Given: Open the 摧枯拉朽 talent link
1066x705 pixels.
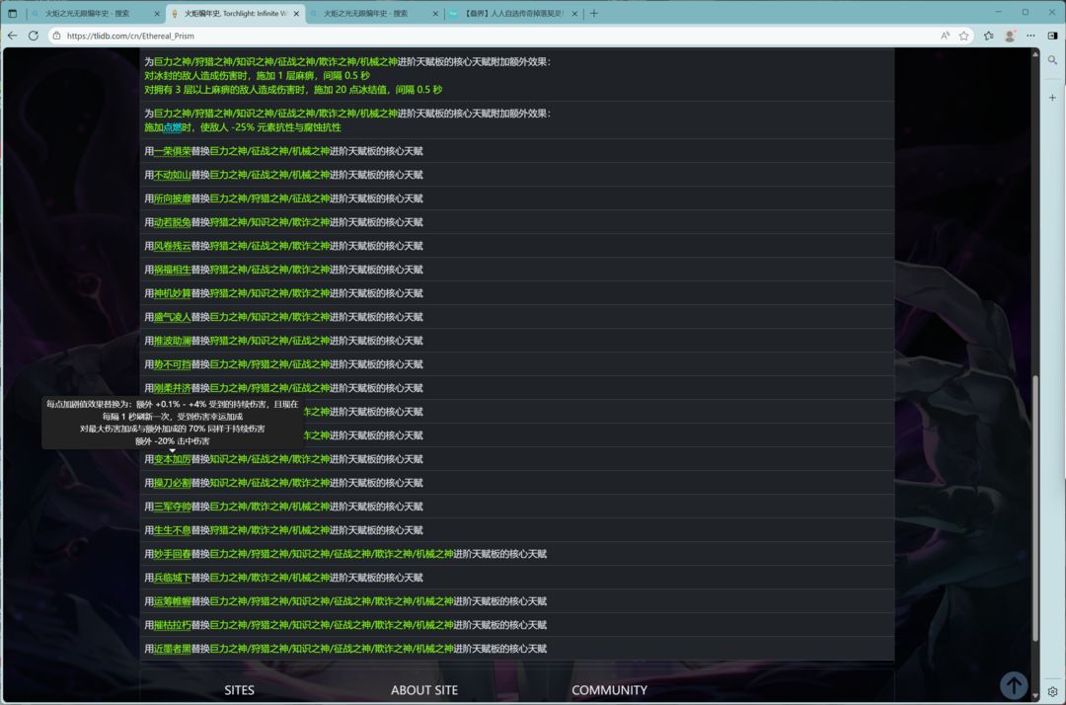Looking at the screenshot, I should [x=172, y=625].
